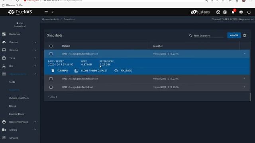255x143 pixels.
Task: Click the Sistema laptop icon
Action: point(4,50)
